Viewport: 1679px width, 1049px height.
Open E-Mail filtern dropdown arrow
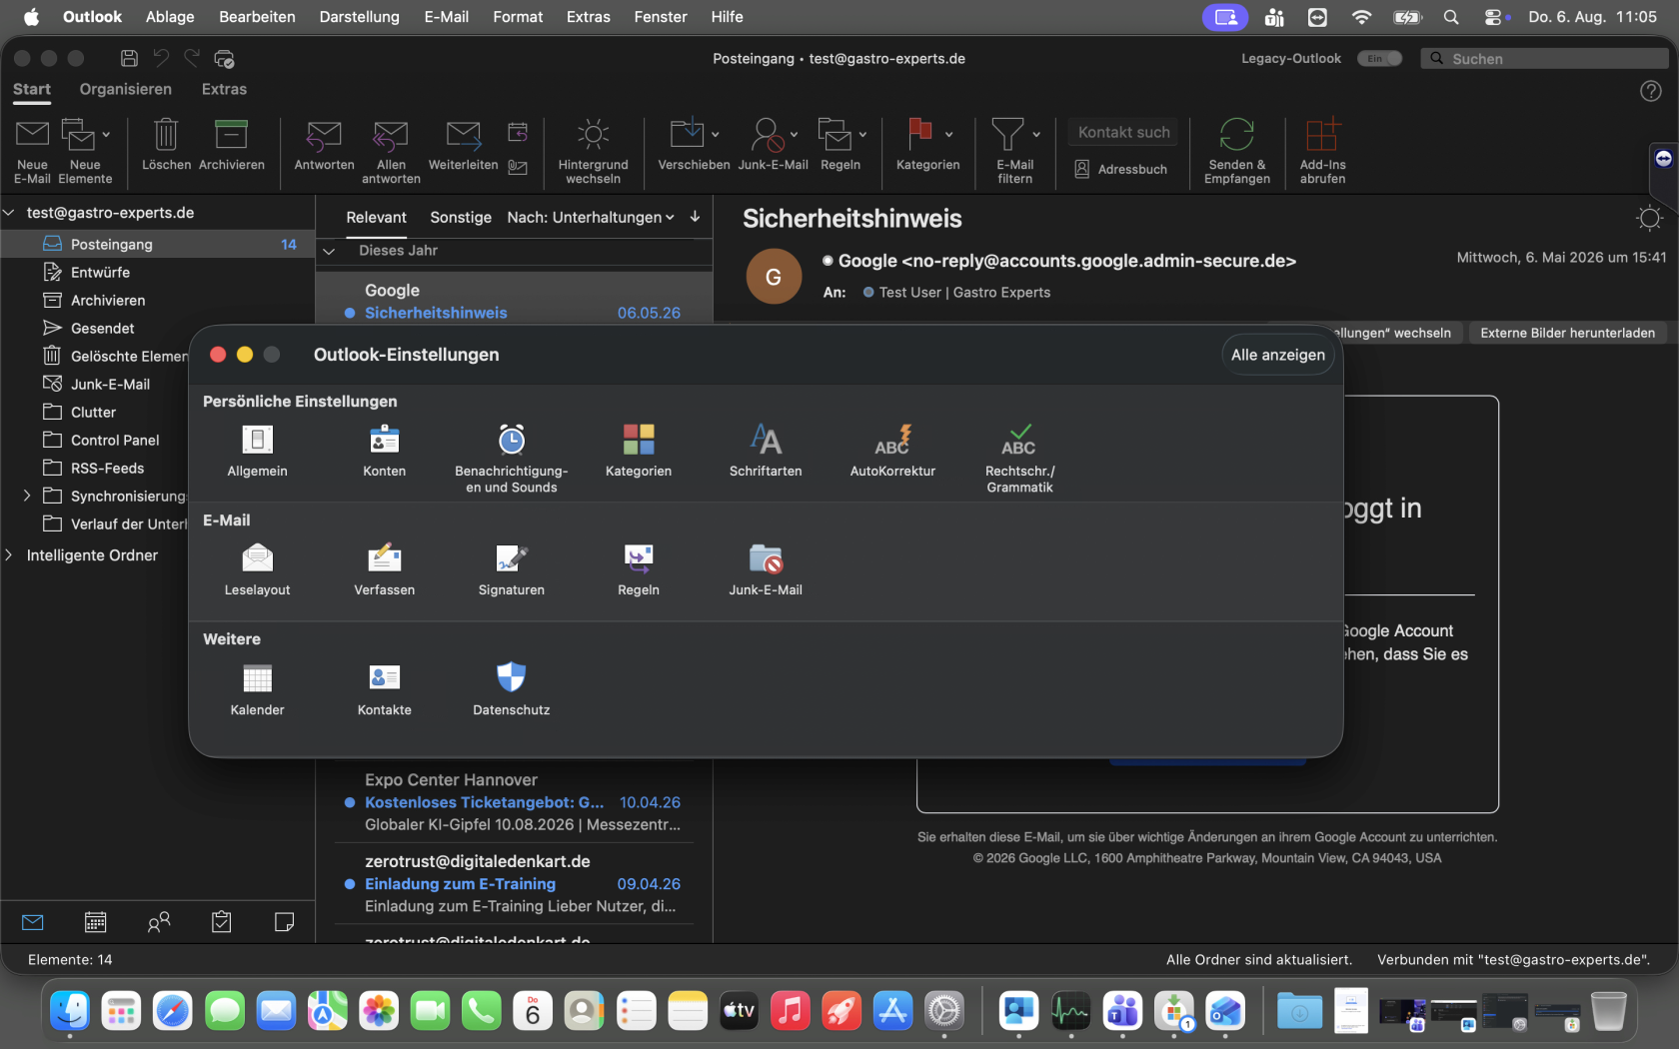(1036, 134)
